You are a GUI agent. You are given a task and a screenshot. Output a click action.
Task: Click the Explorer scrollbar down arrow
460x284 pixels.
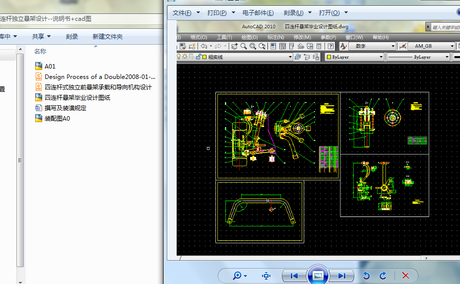(x=20, y=282)
